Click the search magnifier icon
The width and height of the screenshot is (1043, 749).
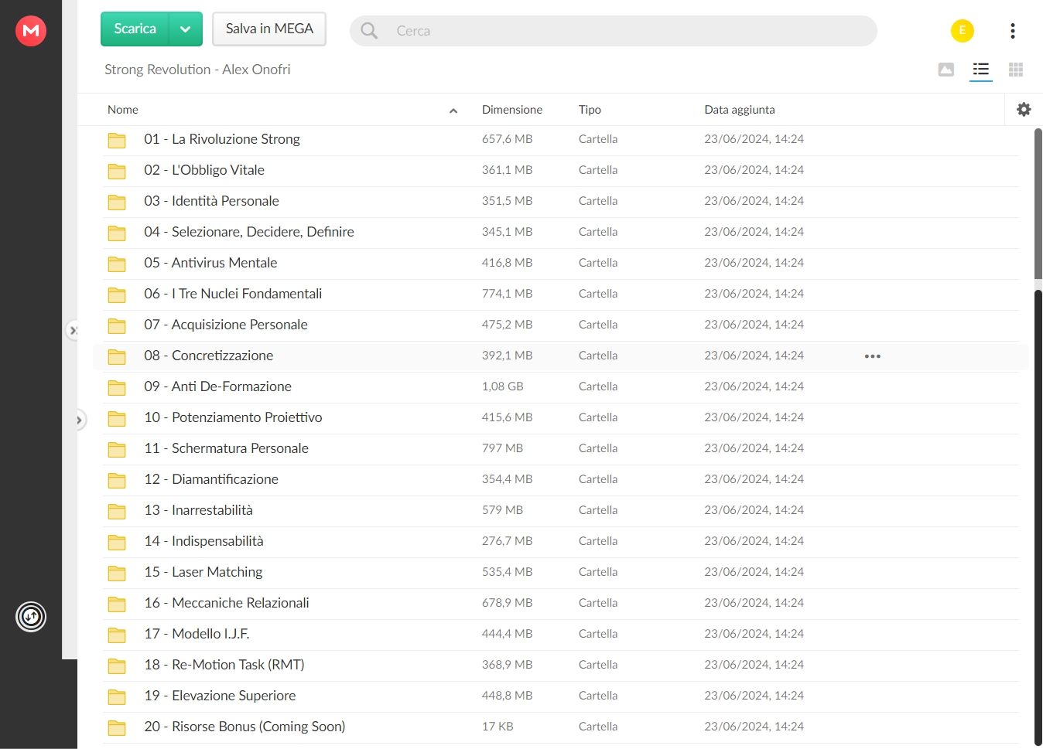tap(369, 31)
